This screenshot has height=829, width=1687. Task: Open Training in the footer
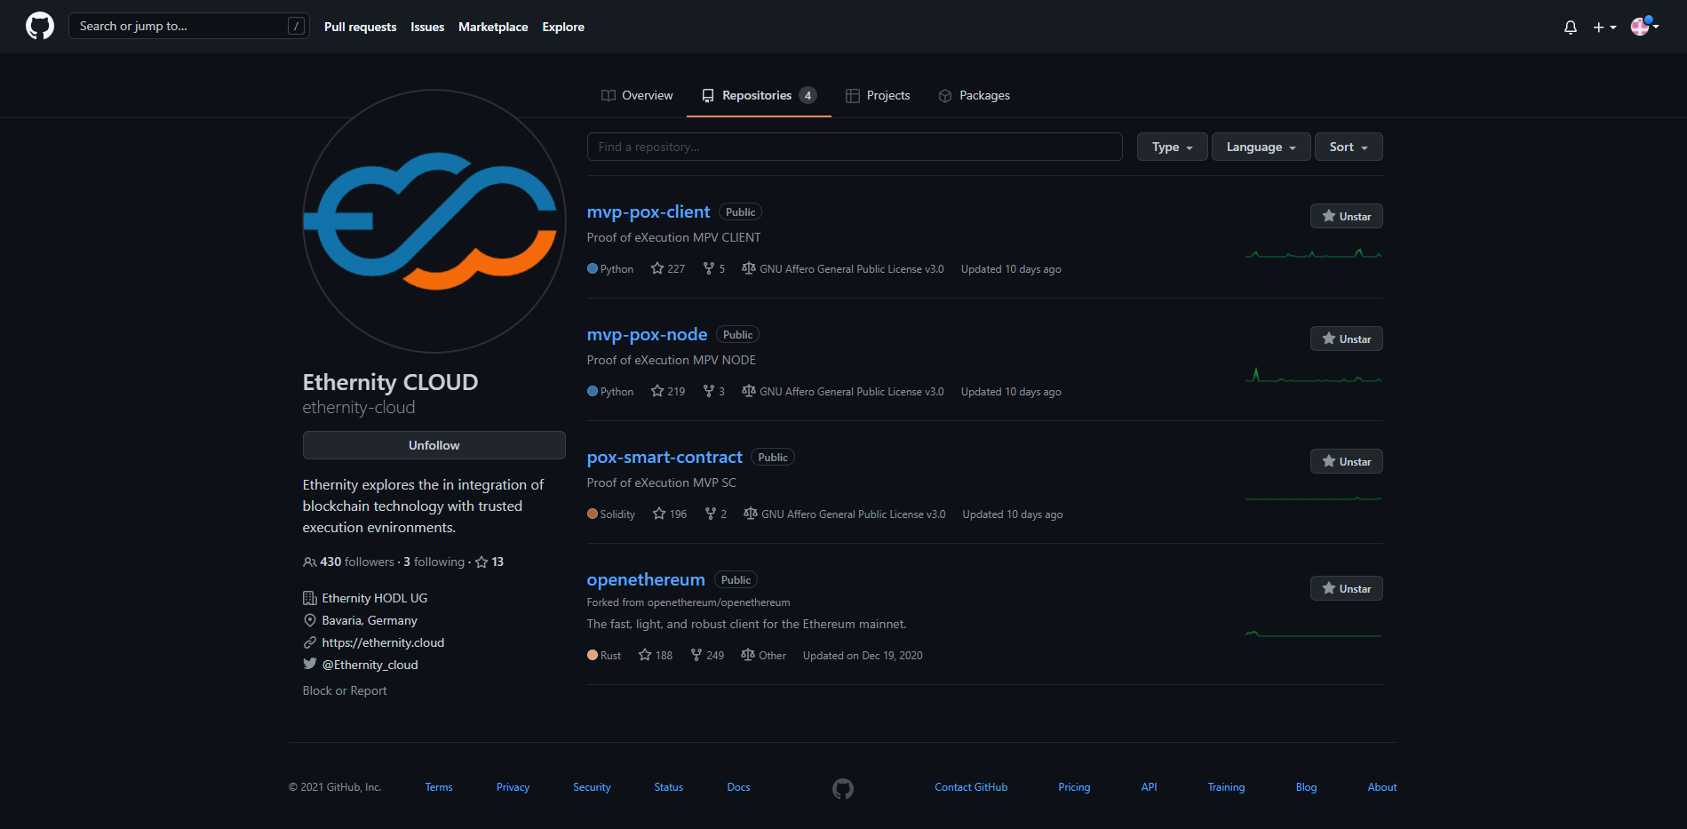1226,787
